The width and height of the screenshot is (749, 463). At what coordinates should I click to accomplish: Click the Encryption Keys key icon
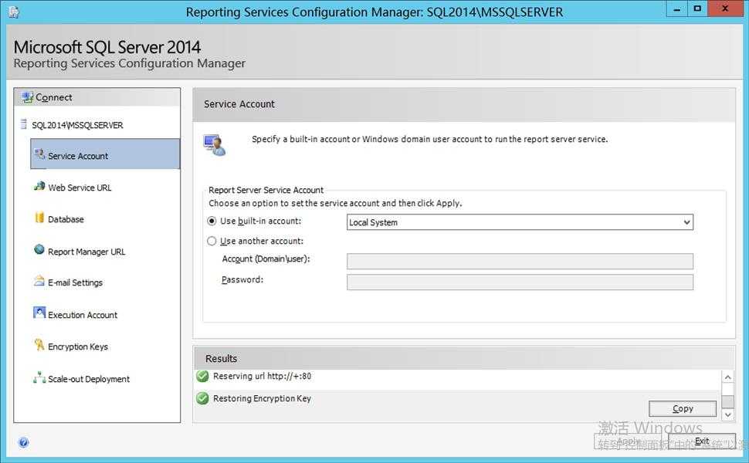[x=39, y=345]
